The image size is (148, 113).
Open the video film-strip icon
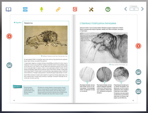click(25, 9)
